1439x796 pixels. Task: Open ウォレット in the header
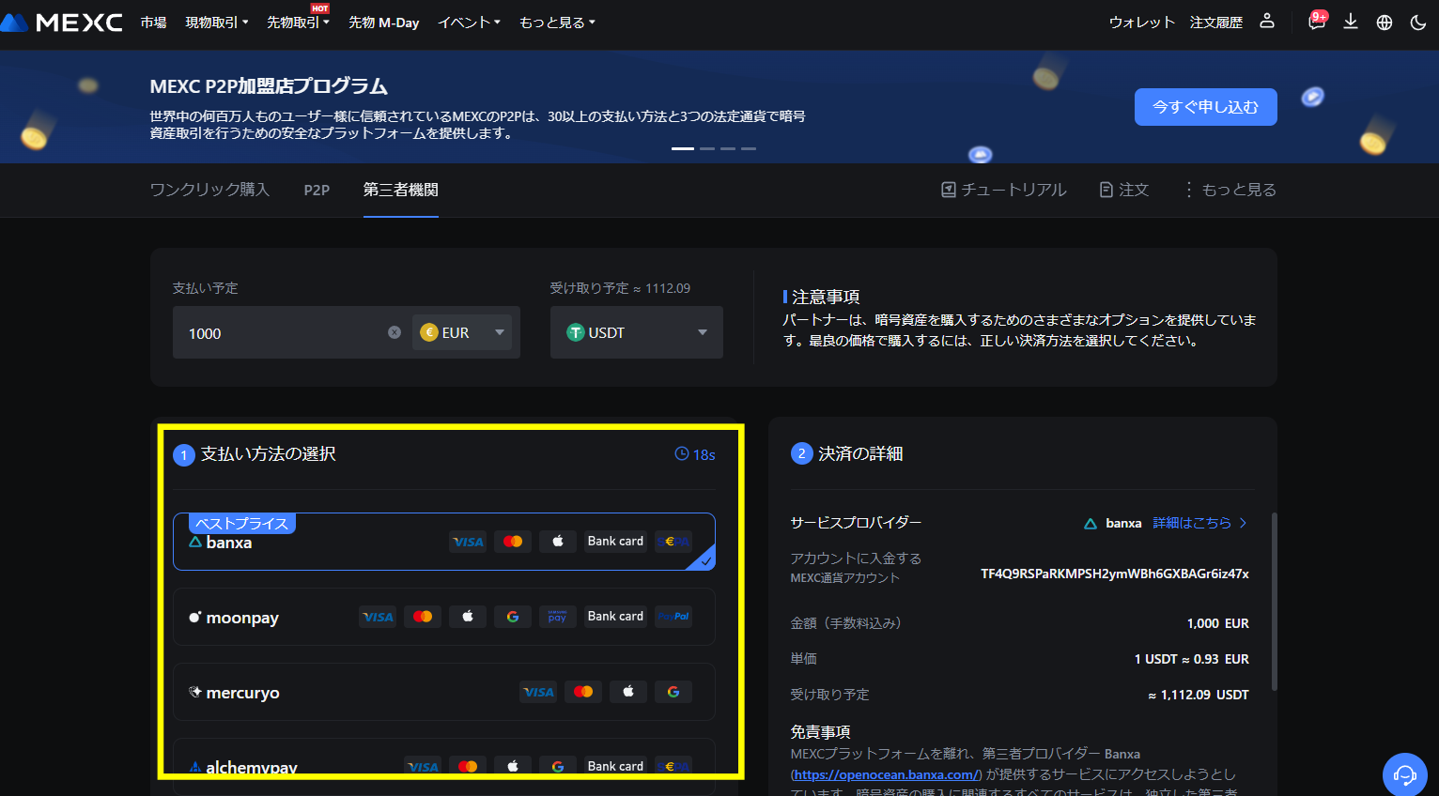[1142, 23]
